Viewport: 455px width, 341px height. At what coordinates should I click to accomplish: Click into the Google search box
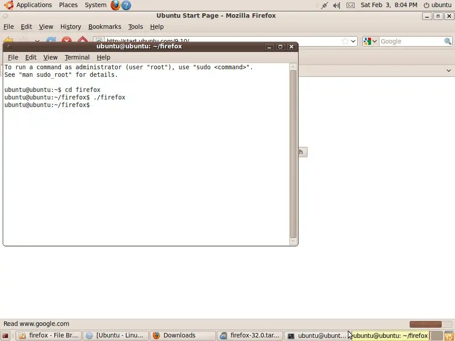click(411, 41)
